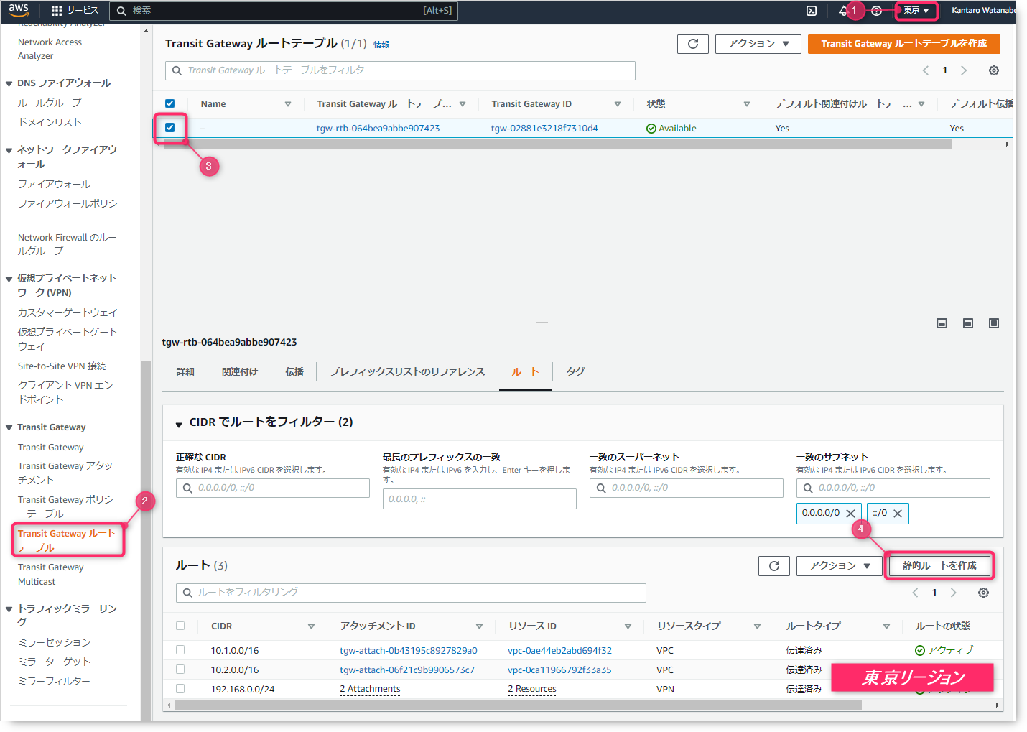Image resolution: width=1027 pixels, height=732 pixels.
Task: Sort routes by アタッチメント ID arrow
Action: point(479,626)
